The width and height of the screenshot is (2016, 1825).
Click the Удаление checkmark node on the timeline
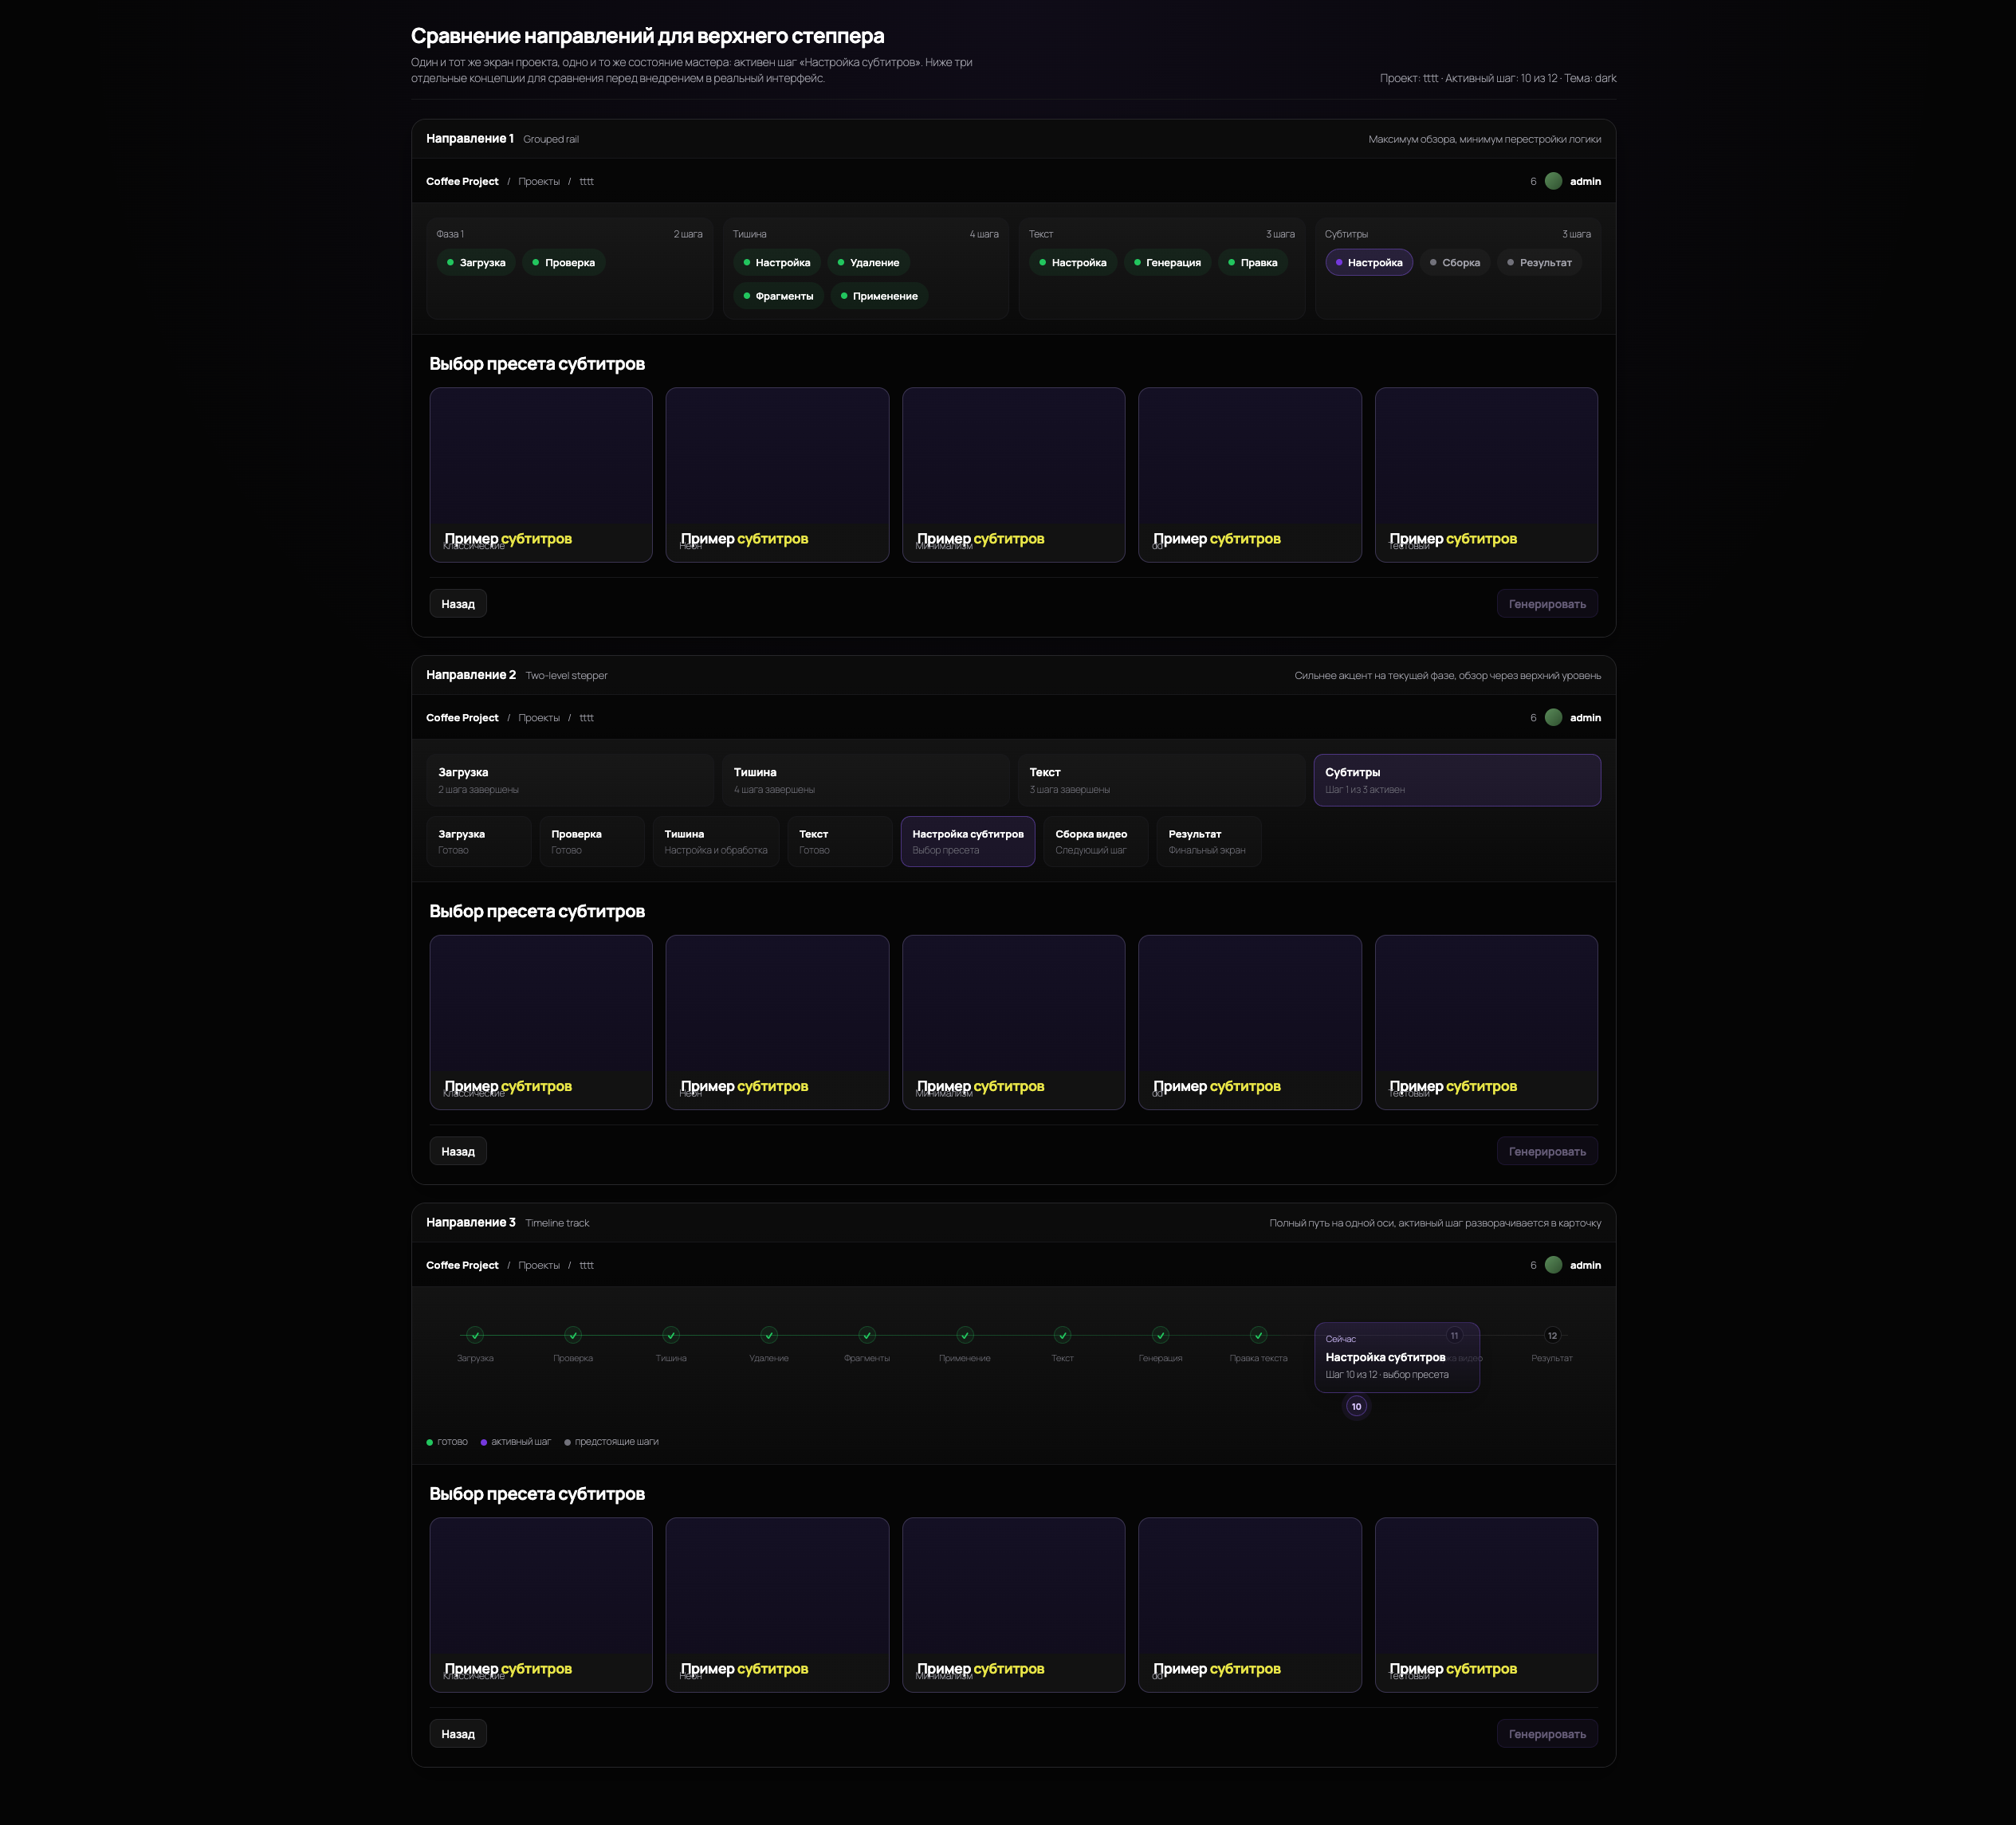(x=769, y=1335)
